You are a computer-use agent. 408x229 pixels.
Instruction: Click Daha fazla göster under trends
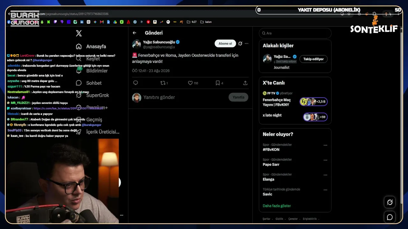[x=277, y=206]
